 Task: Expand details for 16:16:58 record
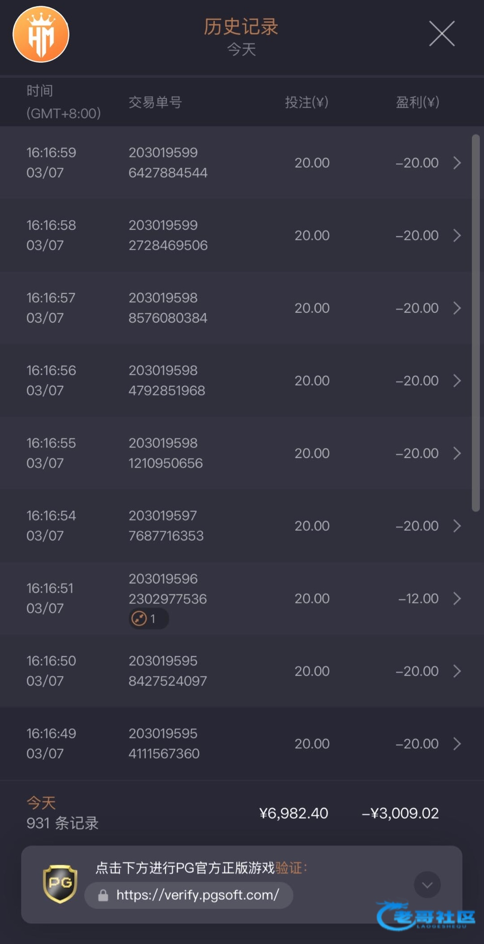[457, 235]
